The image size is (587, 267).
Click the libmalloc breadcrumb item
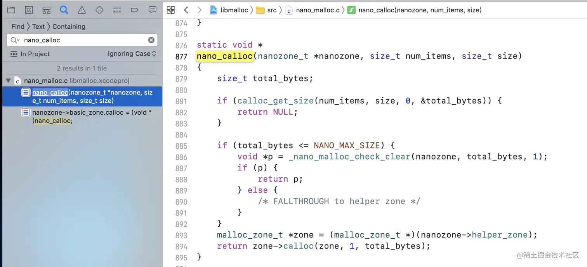click(229, 10)
